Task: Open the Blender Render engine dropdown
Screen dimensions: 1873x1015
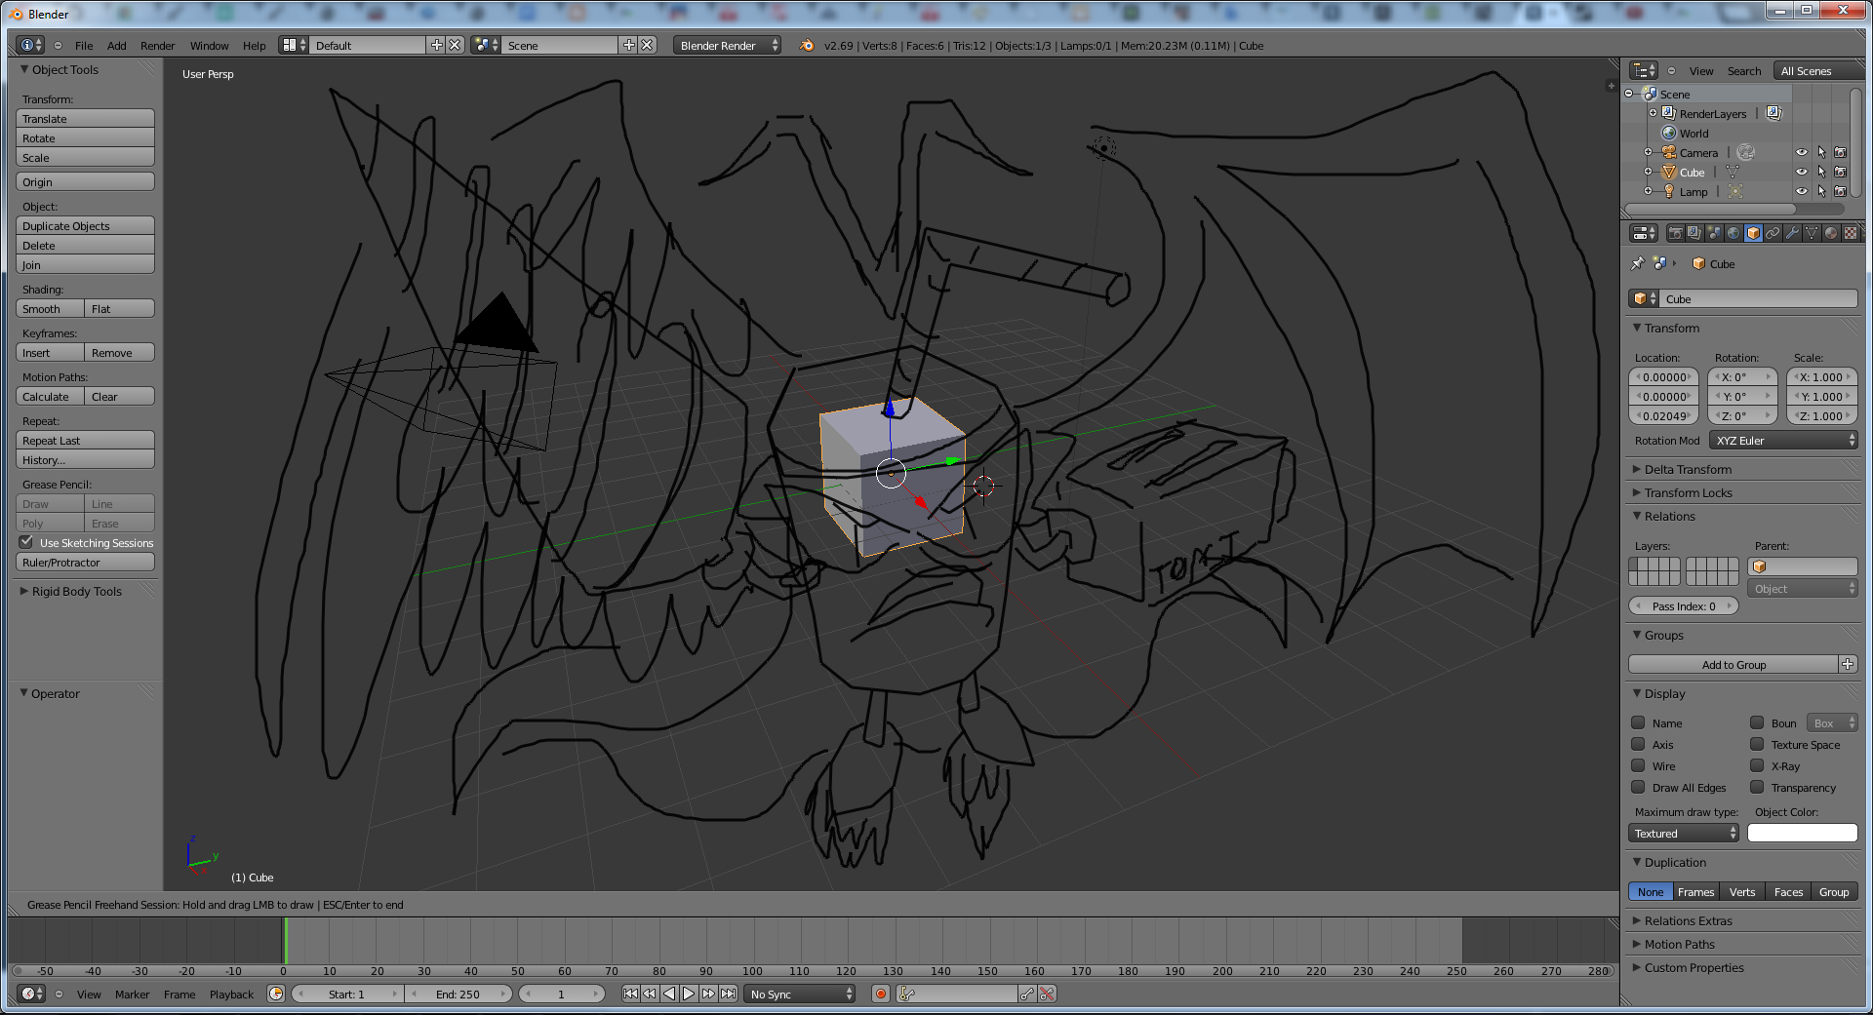Action: pyautogui.click(x=727, y=46)
